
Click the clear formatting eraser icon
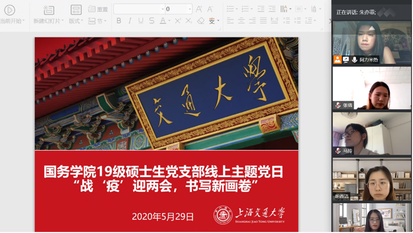pyautogui.click(x=201, y=21)
